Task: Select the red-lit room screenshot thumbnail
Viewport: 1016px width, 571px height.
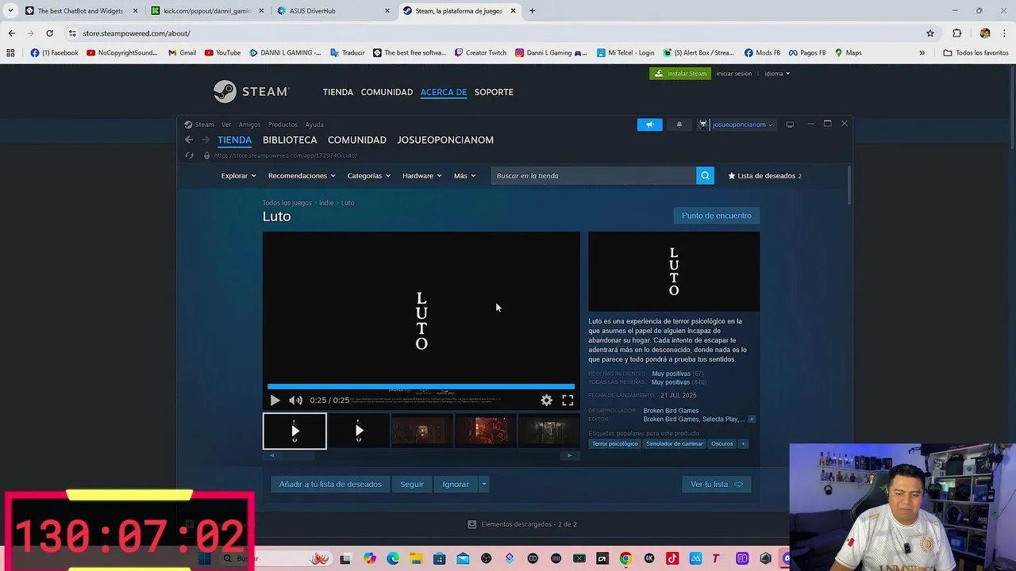Action: 486,431
